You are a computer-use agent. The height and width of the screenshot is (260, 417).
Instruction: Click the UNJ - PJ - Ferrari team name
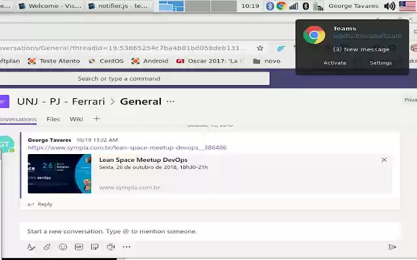point(61,101)
